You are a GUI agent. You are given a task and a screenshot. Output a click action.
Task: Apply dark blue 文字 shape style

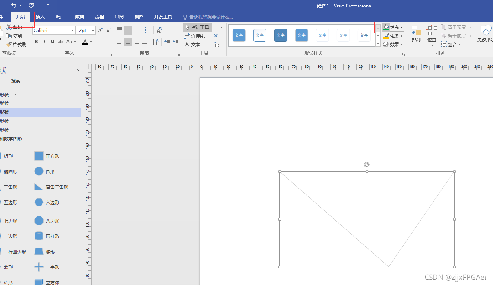click(x=281, y=35)
